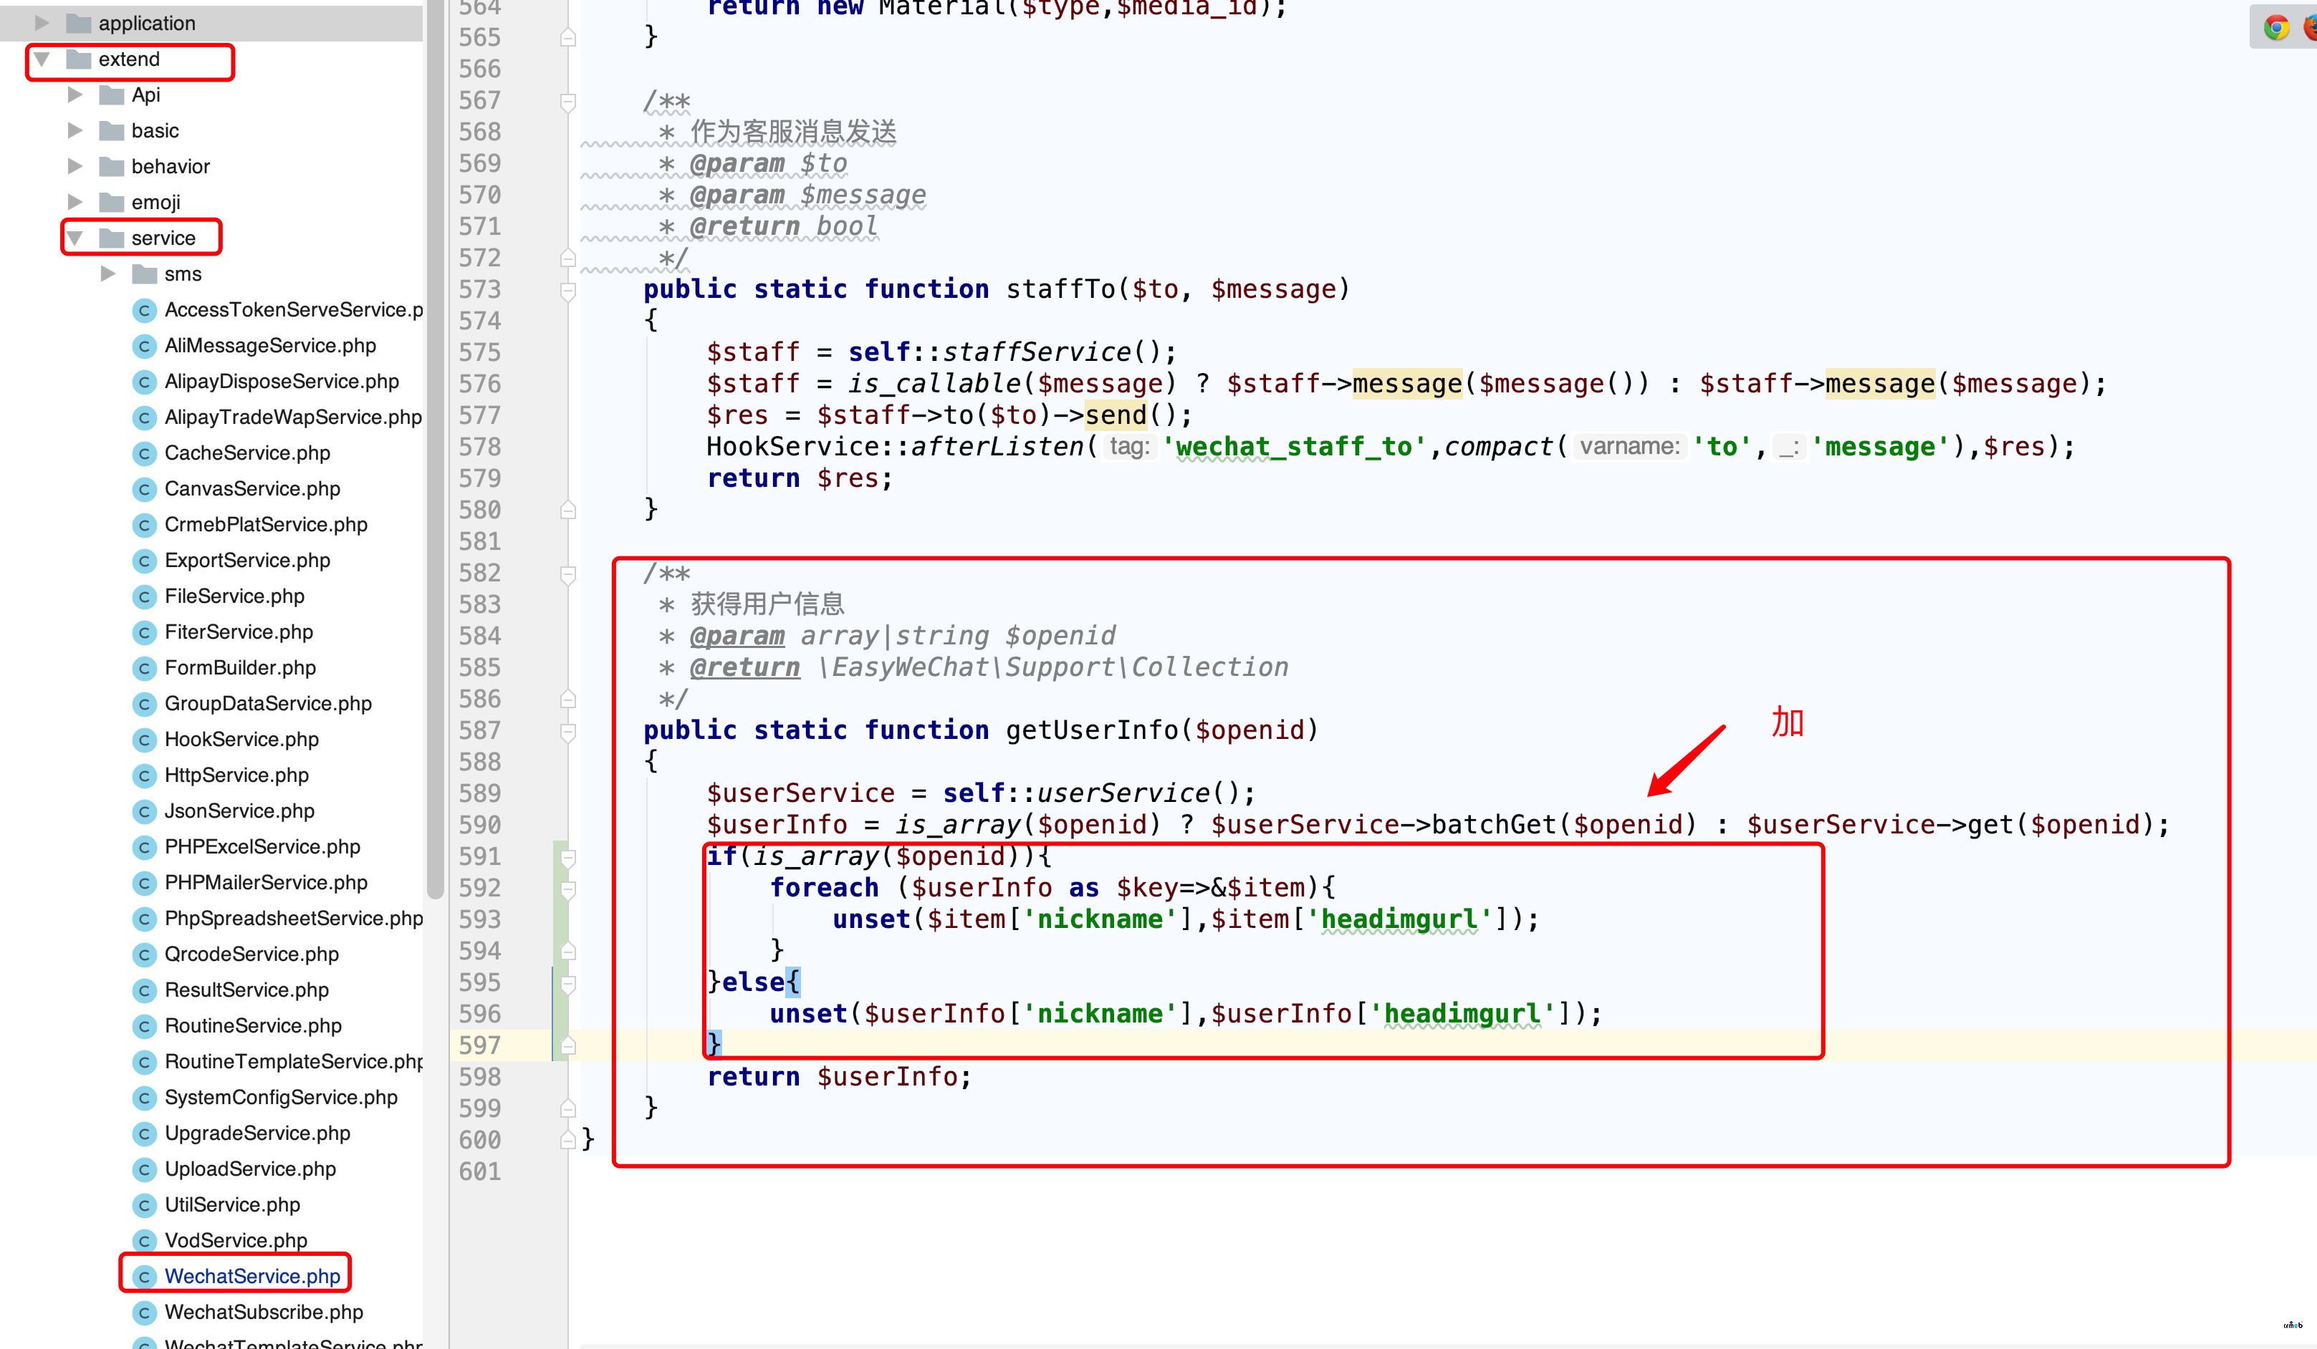The width and height of the screenshot is (2317, 1349).
Task: Click FormBuilder.php class icon
Action: click(x=144, y=668)
